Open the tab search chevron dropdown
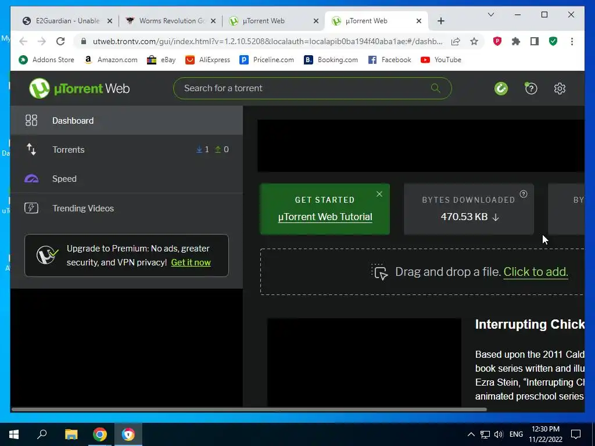The height and width of the screenshot is (446, 595). tap(490, 15)
